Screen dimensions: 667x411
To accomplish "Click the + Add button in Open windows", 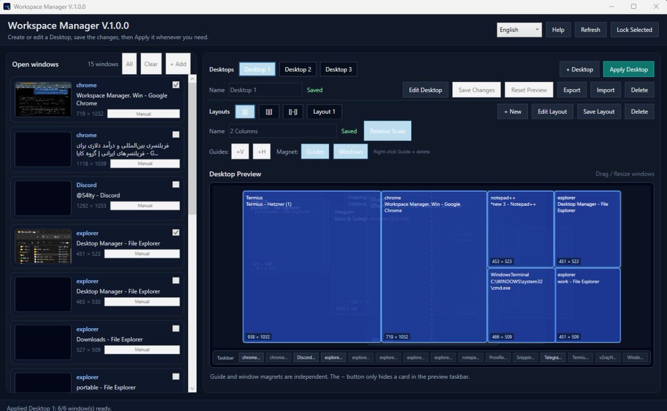I will tap(178, 64).
